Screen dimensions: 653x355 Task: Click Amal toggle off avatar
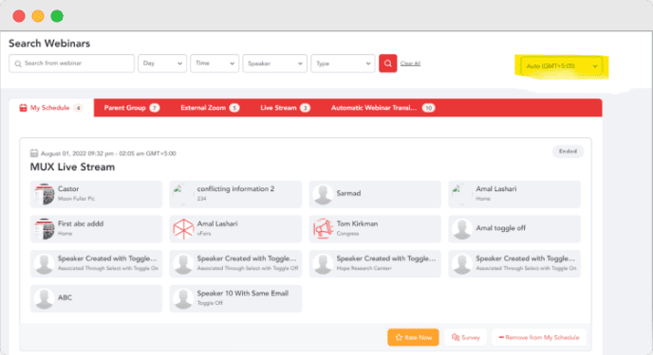pos(462,229)
